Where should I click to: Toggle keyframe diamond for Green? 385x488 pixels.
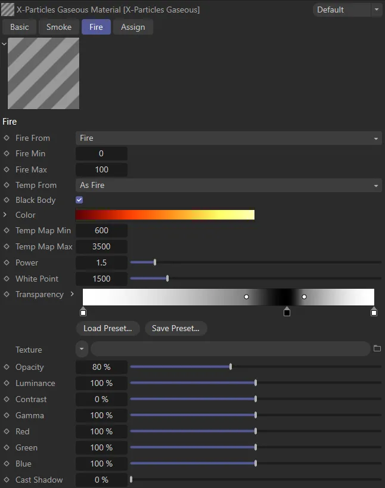coord(7,447)
